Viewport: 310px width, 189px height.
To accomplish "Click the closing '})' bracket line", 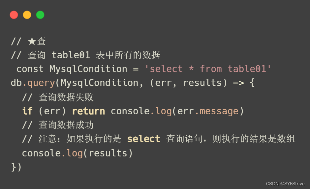I will 16,167.
